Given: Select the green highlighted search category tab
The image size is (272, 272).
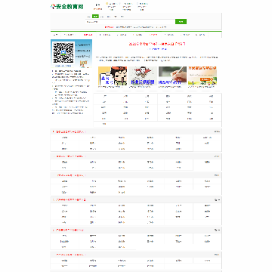Looking at the screenshot, I should (95, 17).
